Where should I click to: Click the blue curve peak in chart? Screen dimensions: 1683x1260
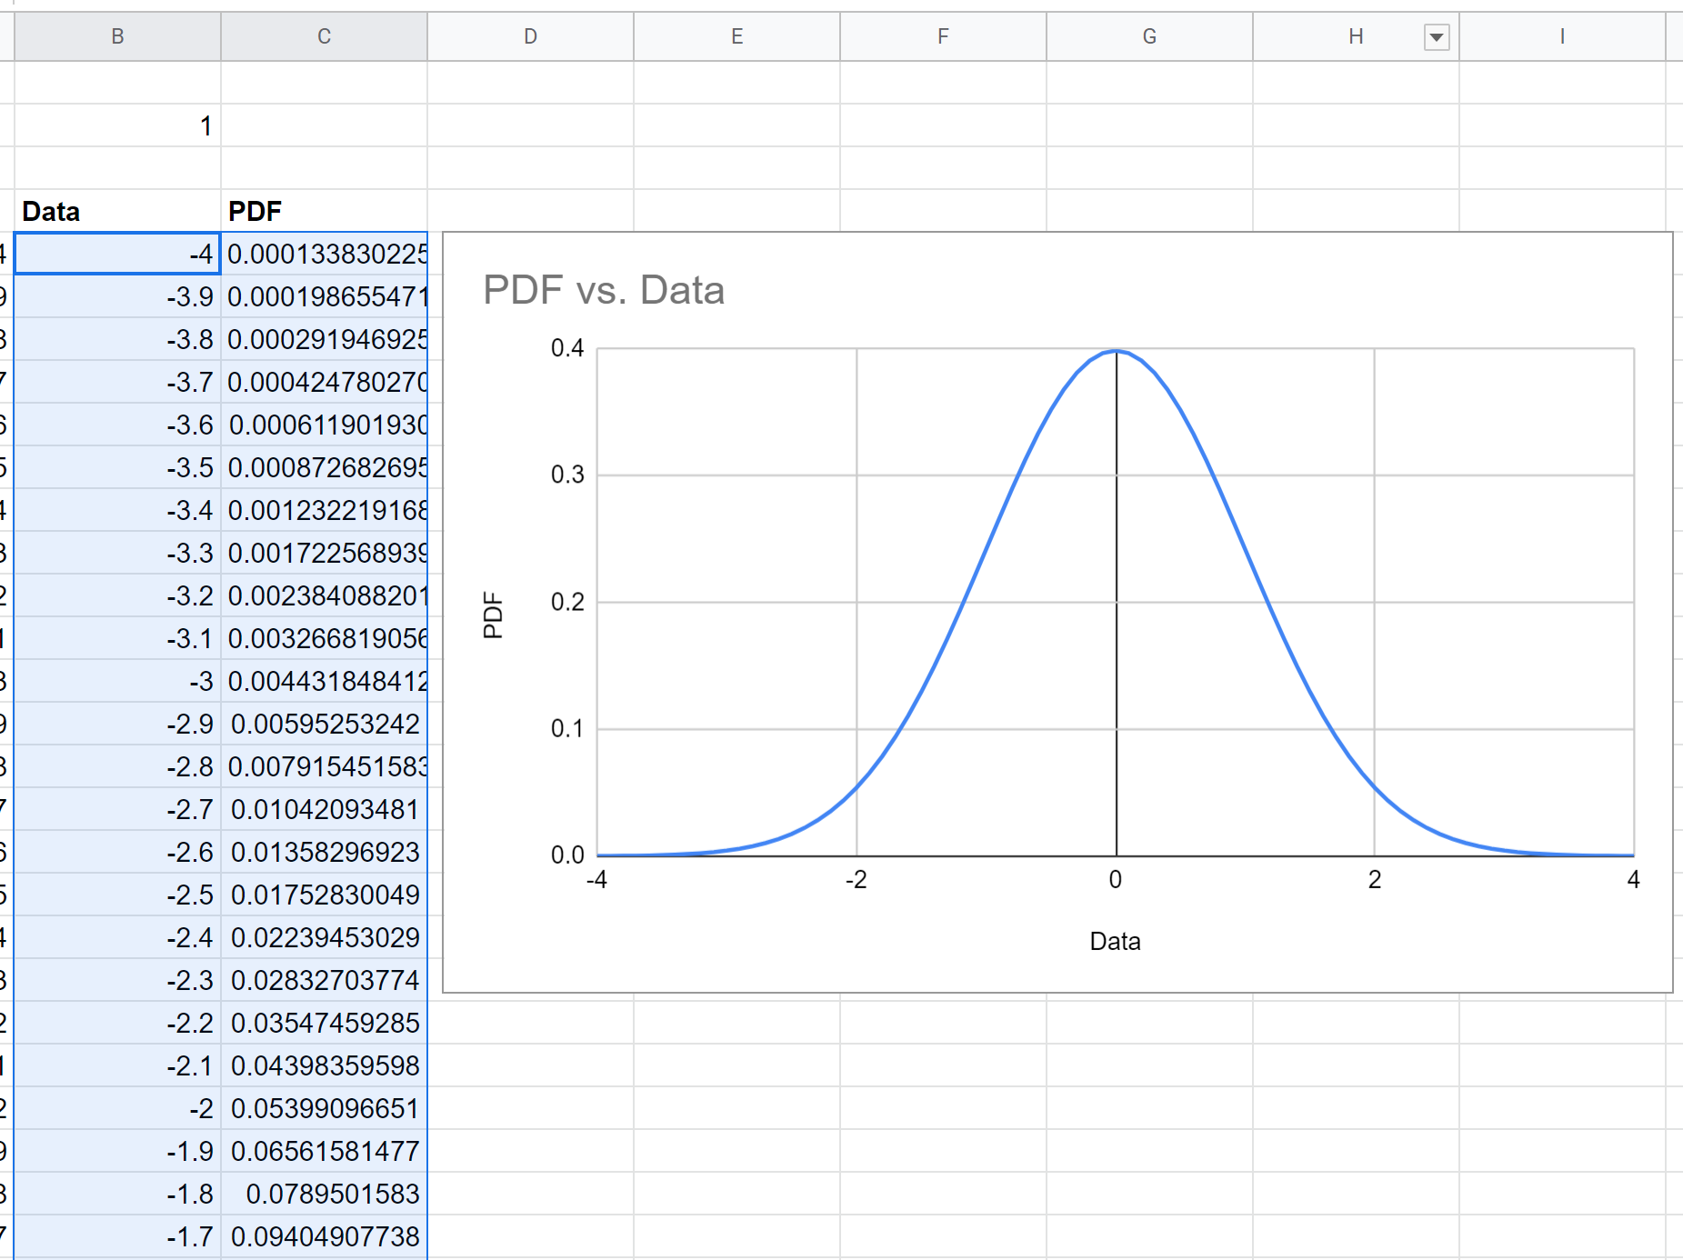click(x=1117, y=351)
